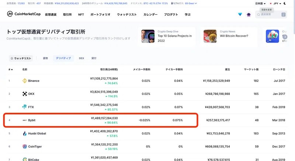Open Will Bitcoin Recover article thumbnail
295x161 pixels.
[x=210, y=36]
